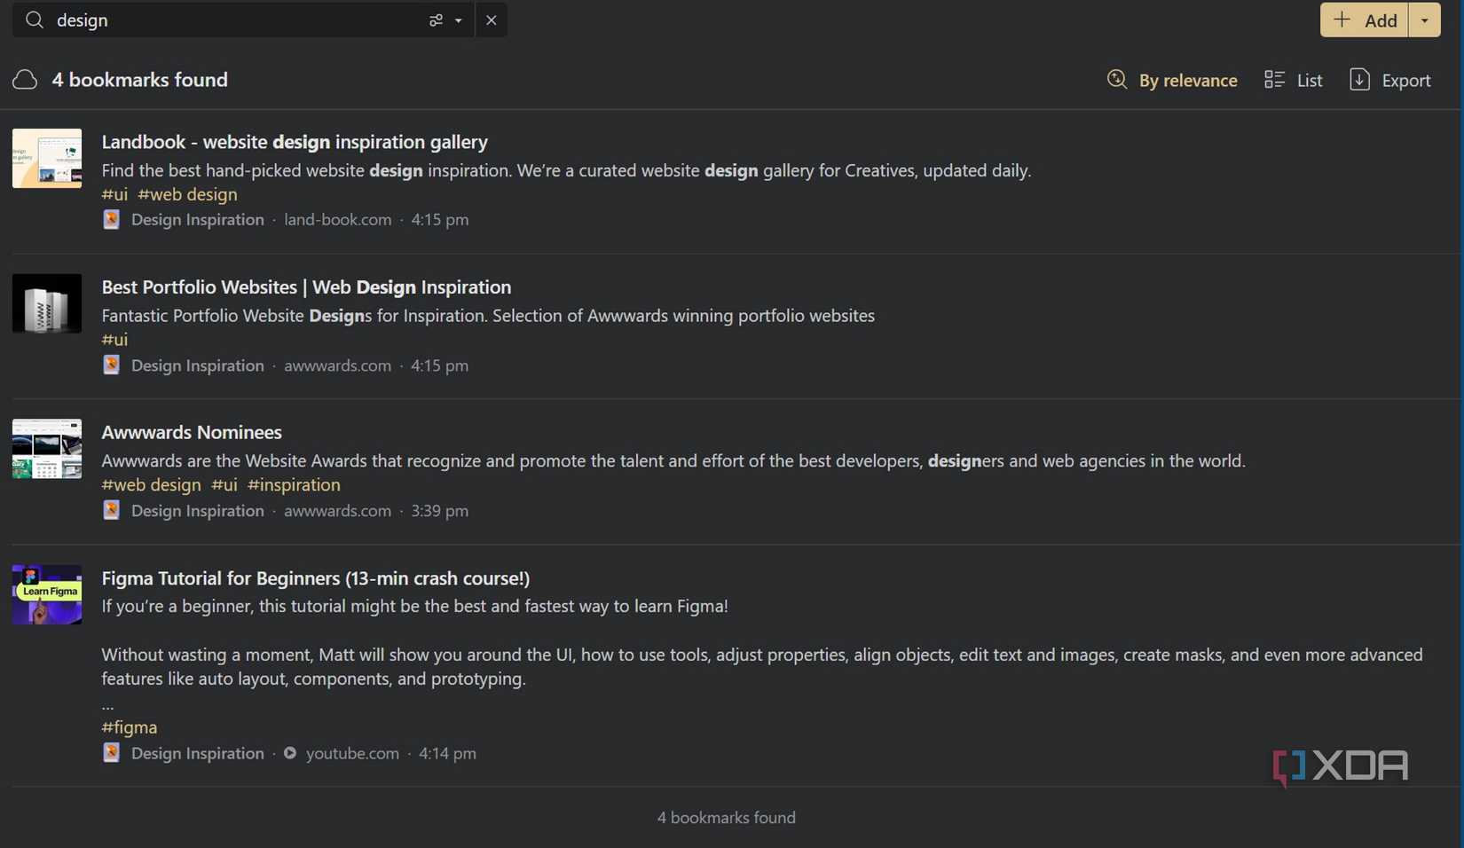Open Landbook bookmark thumbnail
This screenshot has height=848, width=1464.
(47, 159)
